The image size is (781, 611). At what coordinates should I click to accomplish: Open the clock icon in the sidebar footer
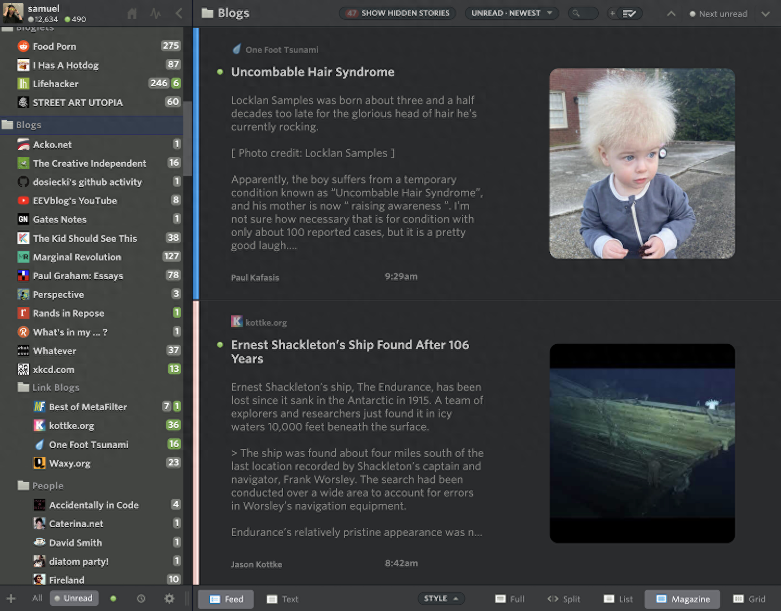141,599
